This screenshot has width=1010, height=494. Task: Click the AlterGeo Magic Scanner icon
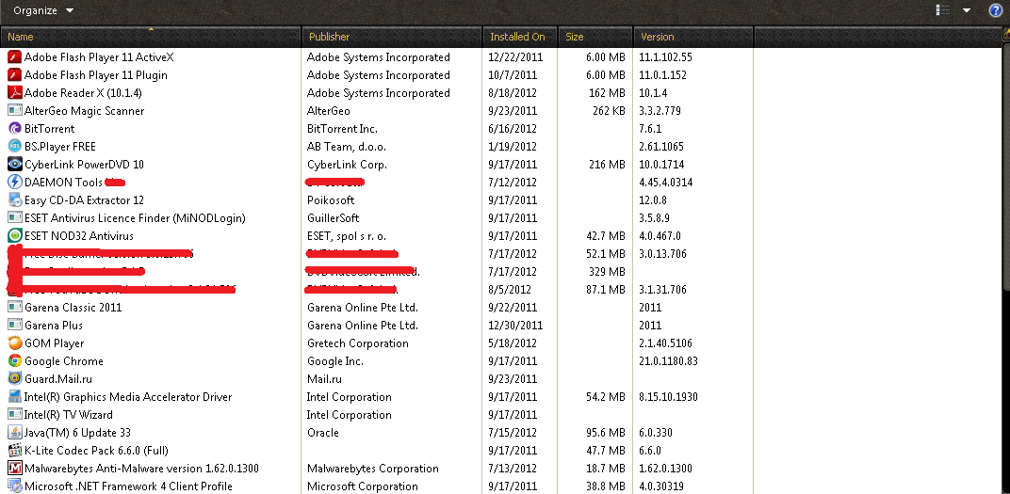14,111
